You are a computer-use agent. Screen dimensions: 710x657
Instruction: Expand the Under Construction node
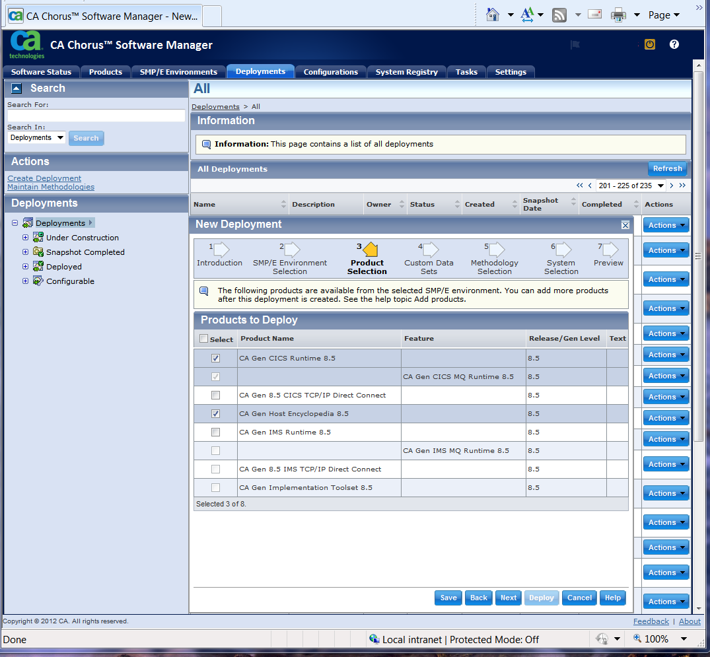click(25, 237)
